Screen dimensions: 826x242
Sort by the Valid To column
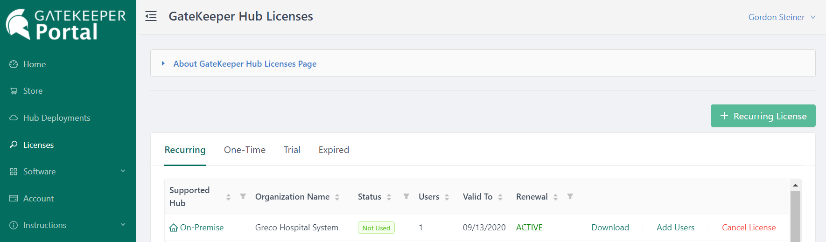click(x=500, y=197)
